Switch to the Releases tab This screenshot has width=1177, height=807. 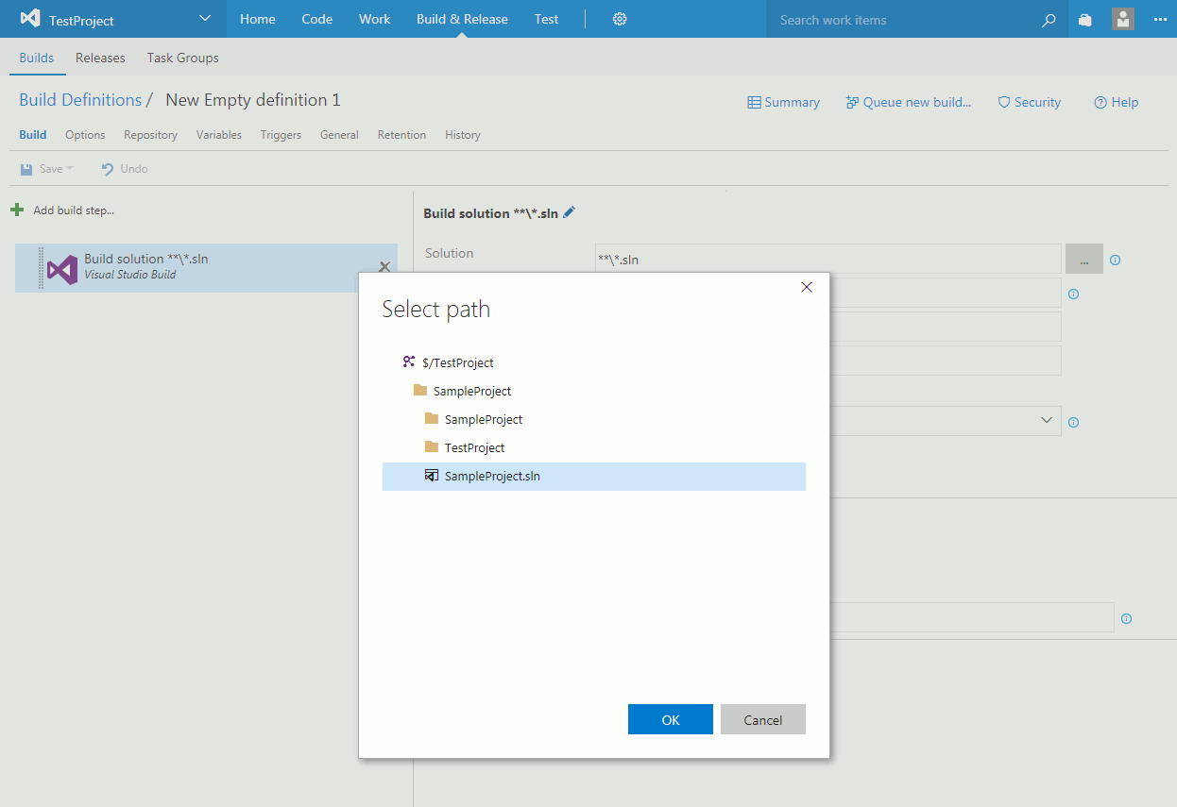(100, 58)
